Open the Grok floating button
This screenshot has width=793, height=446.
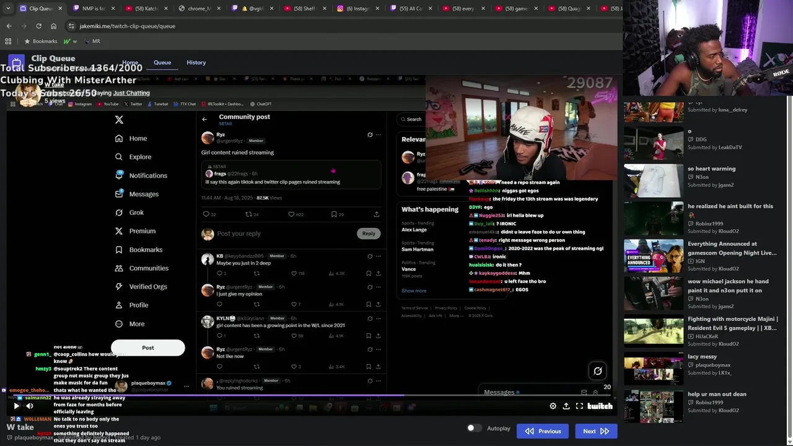pos(597,371)
